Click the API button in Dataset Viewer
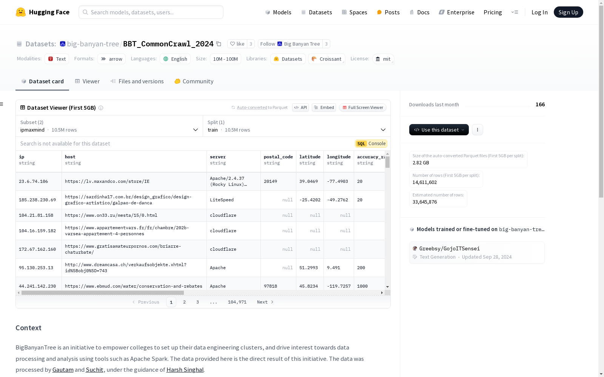 tap(300, 107)
